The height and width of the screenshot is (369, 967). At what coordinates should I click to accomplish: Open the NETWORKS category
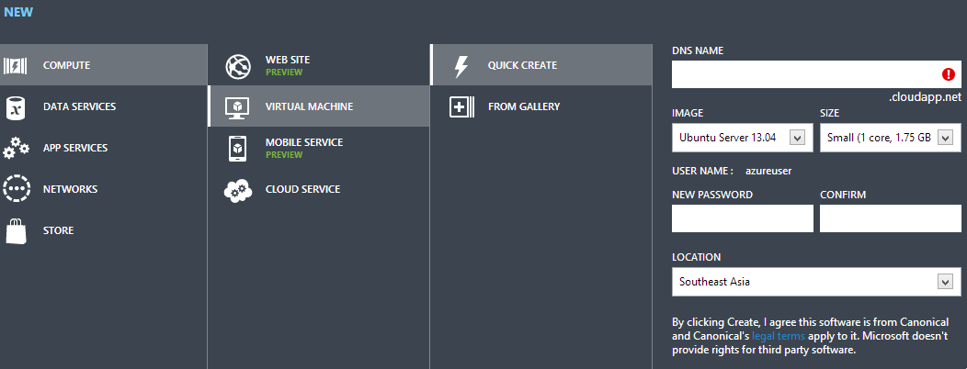click(104, 188)
